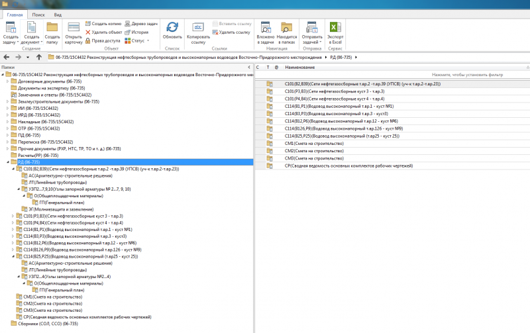Expand the ПД (06-735) folder node

[x=8, y=135]
